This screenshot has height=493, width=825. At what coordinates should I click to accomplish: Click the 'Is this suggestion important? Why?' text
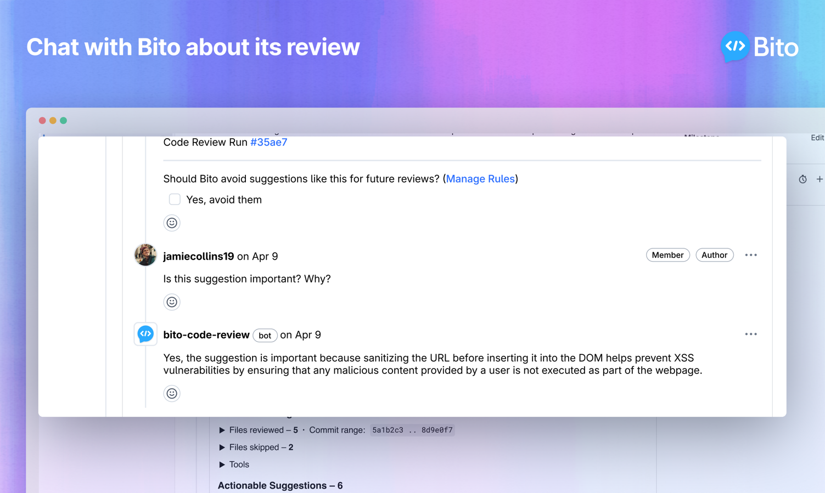(x=247, y=279)
